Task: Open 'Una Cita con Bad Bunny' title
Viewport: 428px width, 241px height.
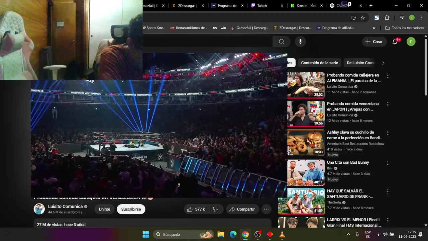Action: (x=348, y=162)
